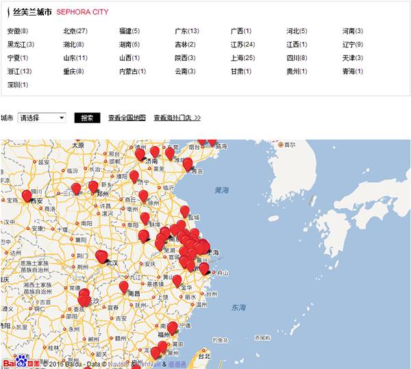Click the 首尔 city label on map
Screen dimensions: 411x369
pos(290,145)
